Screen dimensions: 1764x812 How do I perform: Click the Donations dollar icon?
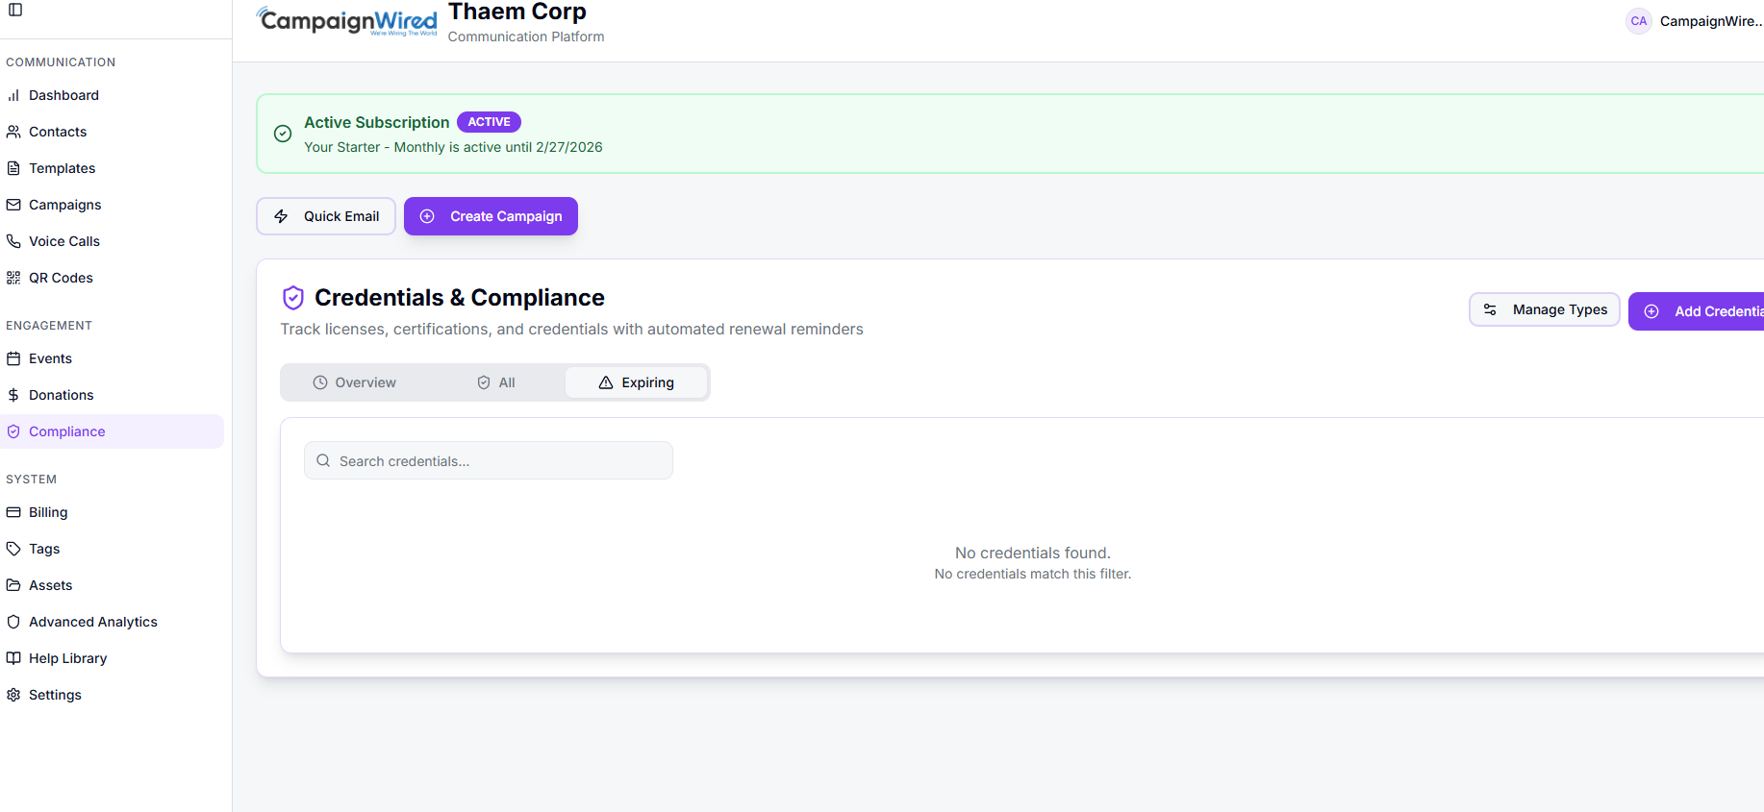click(13, 395)
